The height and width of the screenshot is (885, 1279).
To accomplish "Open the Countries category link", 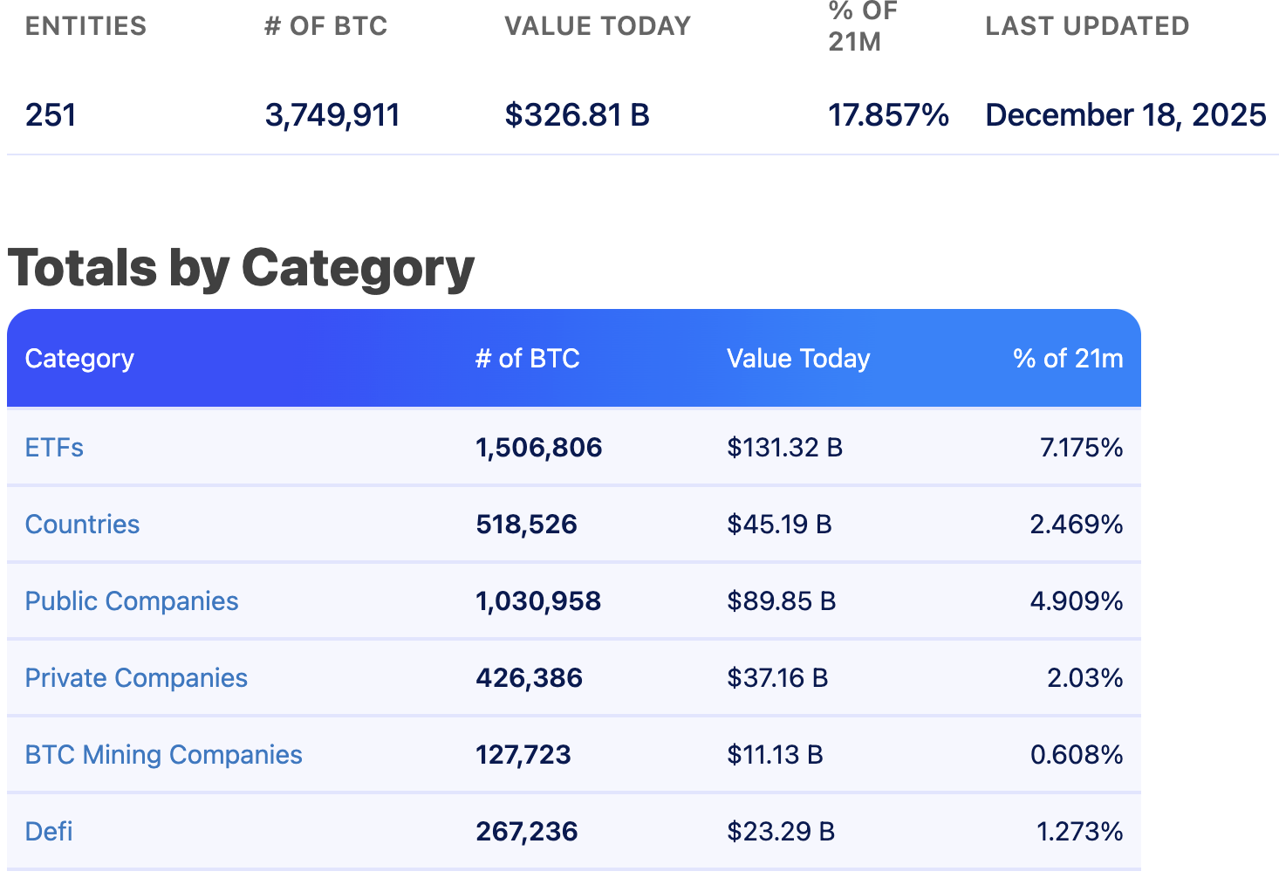I will coord(82,524).
